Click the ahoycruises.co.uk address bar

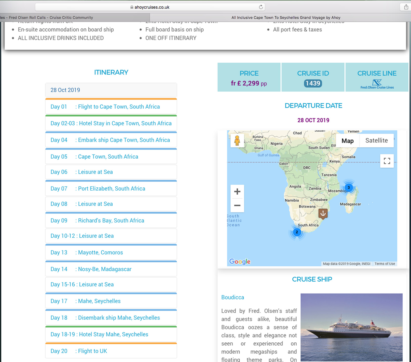click(x=152, y=7)
